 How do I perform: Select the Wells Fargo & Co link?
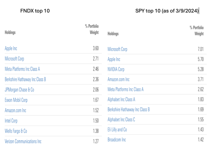(x=16, y=131)
